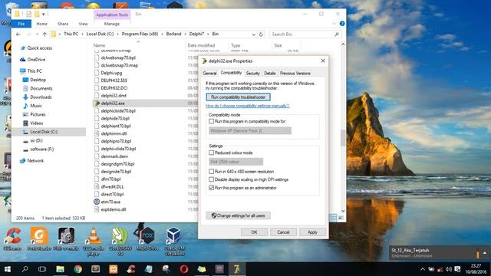Switch to the General properties tab

pyautogui.click(x=209, y=74)
